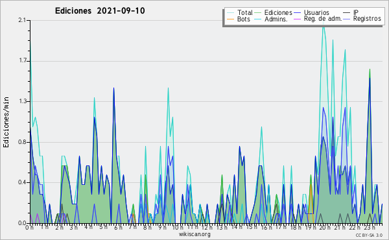This screenshot has width=389, height=240.
Task: Open the wikiscan.org link
Action: click(x=194, y=234)
